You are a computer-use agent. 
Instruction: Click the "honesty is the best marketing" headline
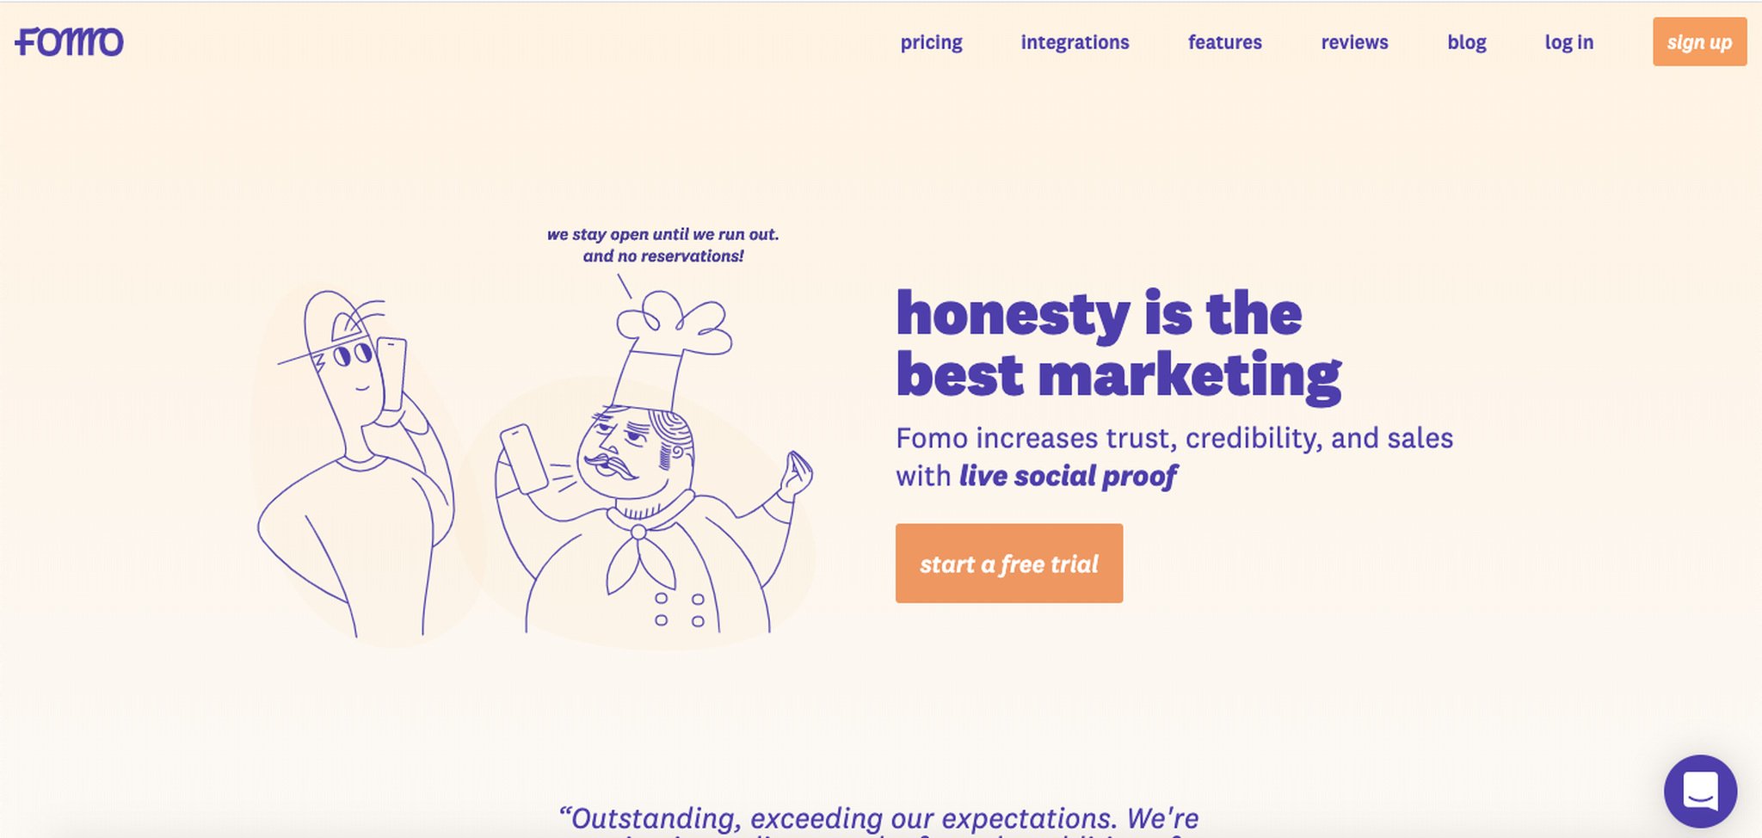1117,344
